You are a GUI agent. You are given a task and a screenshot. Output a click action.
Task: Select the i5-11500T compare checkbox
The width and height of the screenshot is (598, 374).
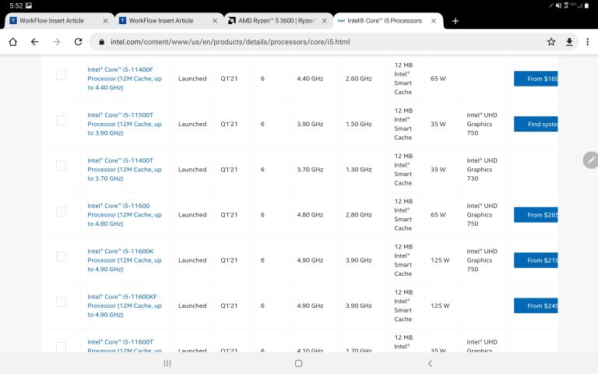(x=61, y=120)
